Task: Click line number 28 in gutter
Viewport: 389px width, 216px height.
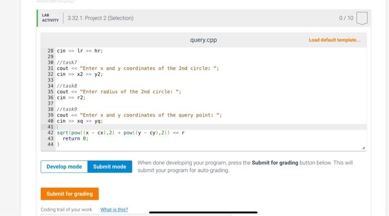Action: 51,51
